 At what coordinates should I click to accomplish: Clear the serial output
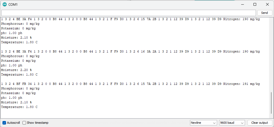pyautogui.click(x=259, y=123)
